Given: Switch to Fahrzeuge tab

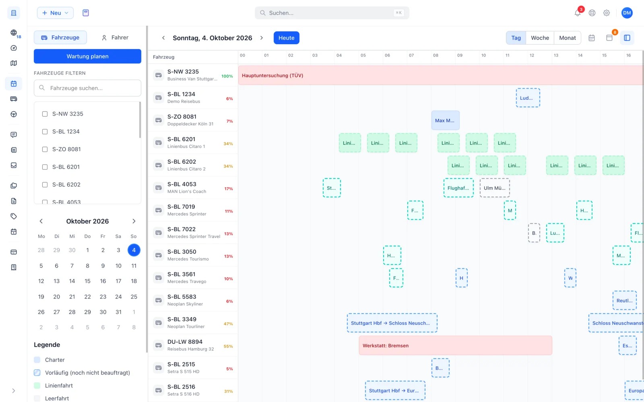Looking at the screenshot, I should coord(60,37).
